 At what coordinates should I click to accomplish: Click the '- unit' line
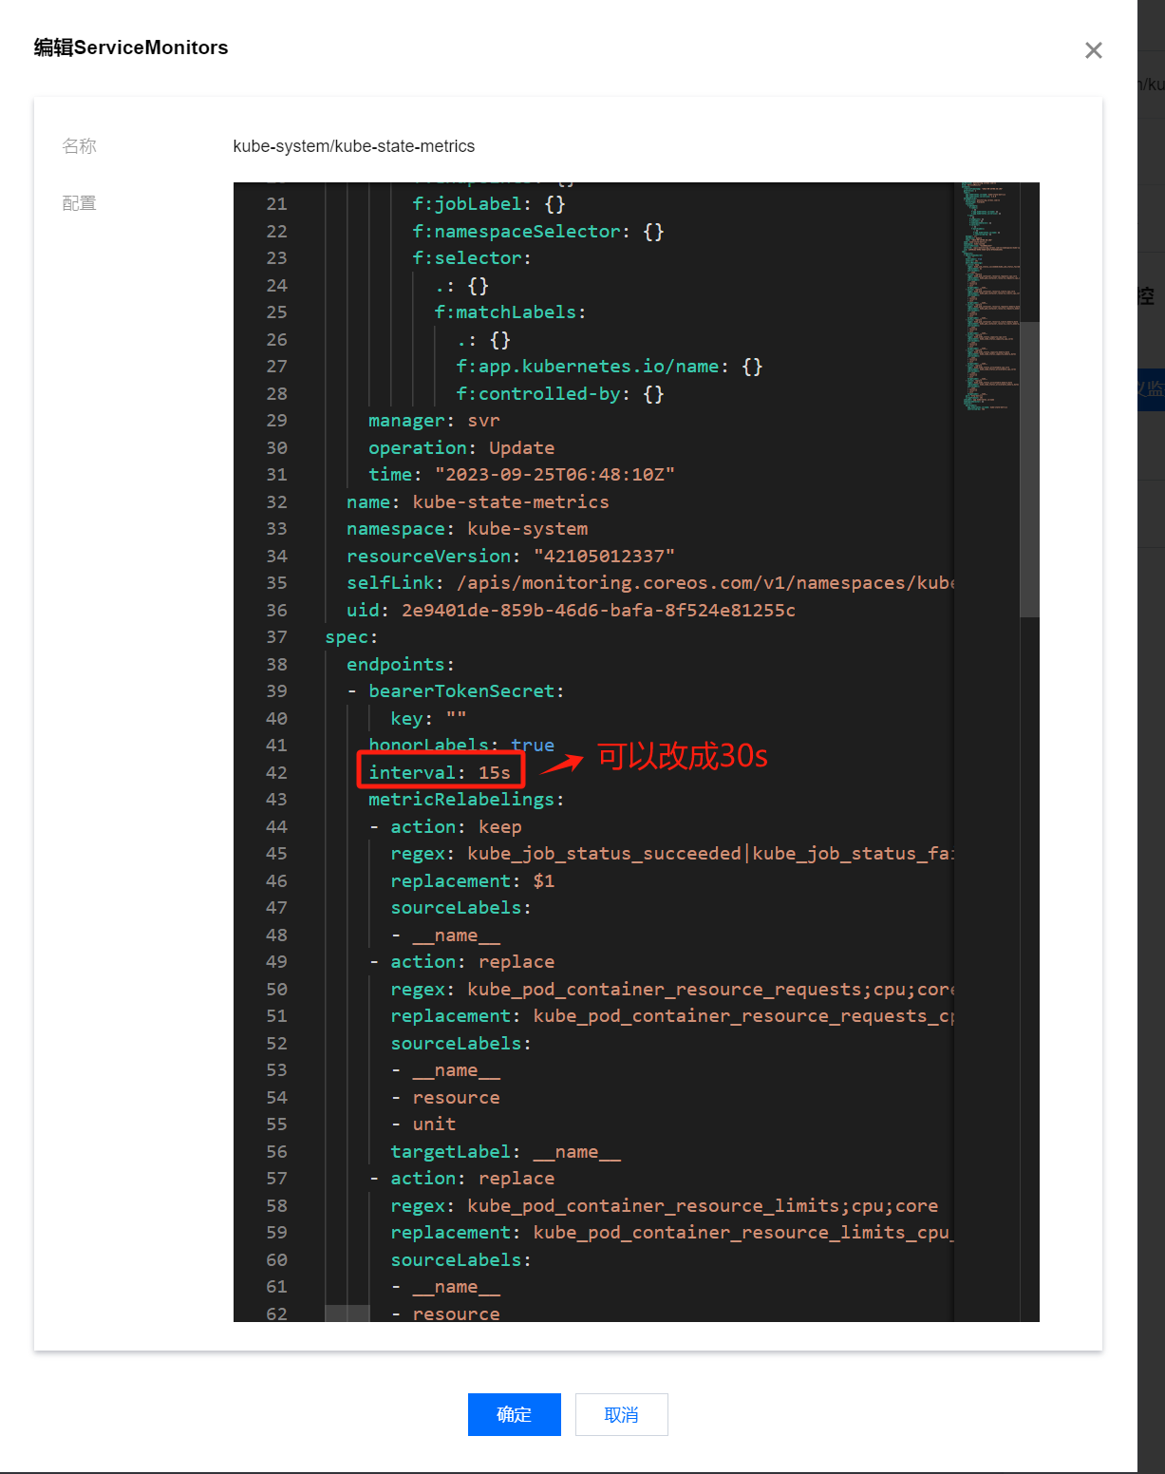tap(423, 1124)
